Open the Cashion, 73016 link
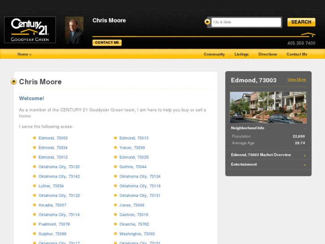 134,214
